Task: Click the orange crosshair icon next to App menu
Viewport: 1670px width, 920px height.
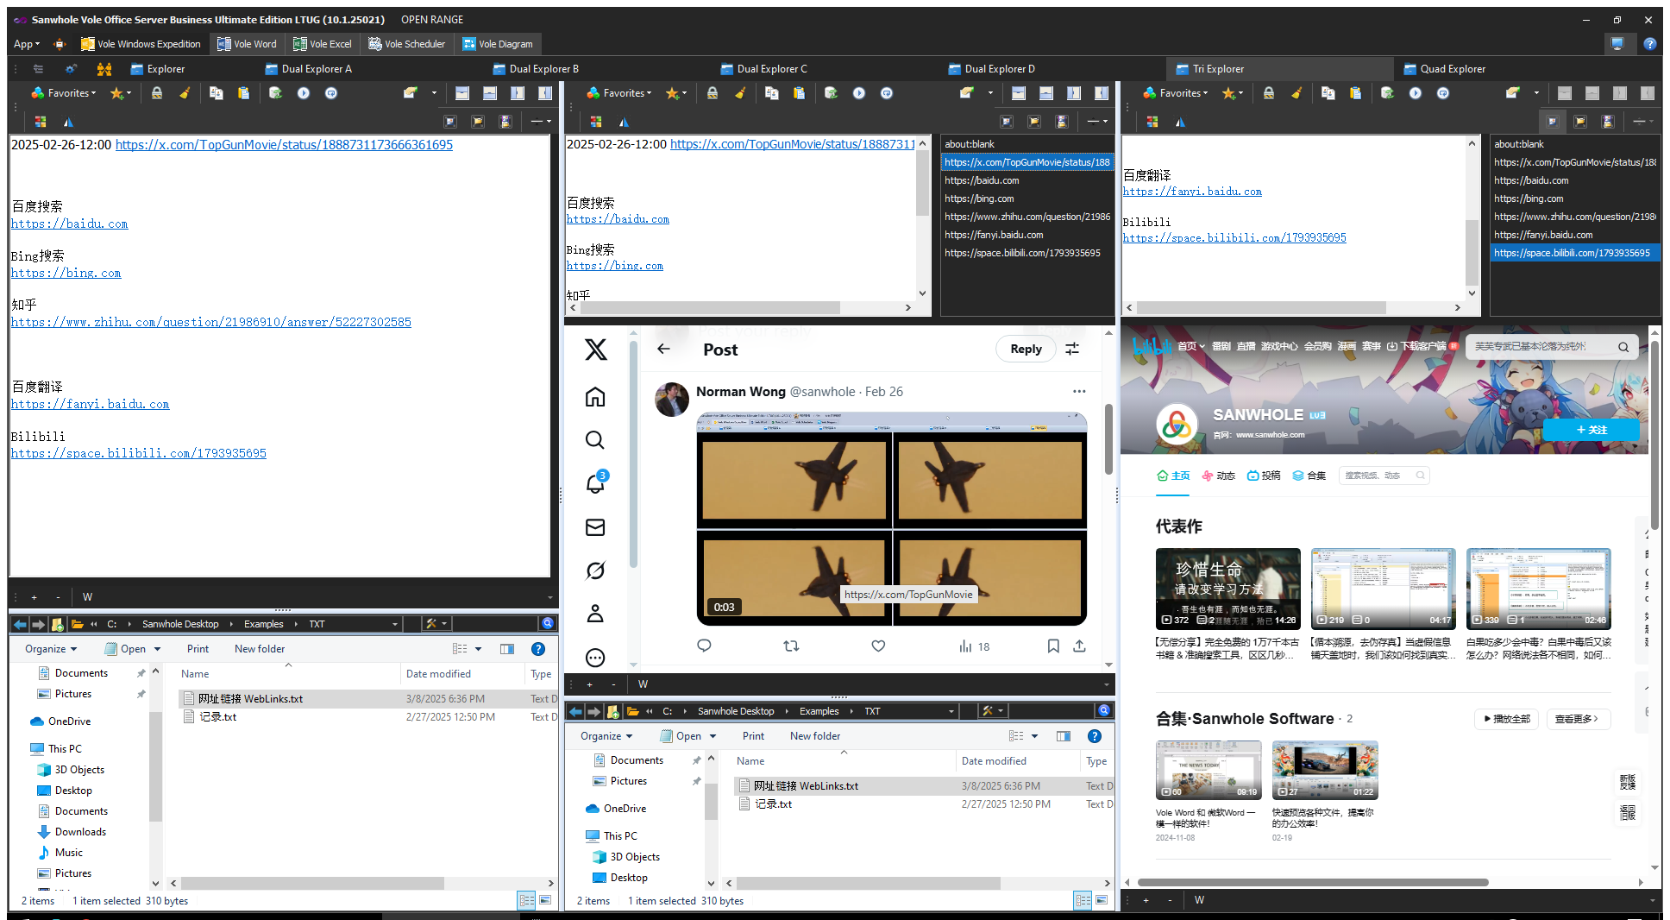Action: (59, 44)
